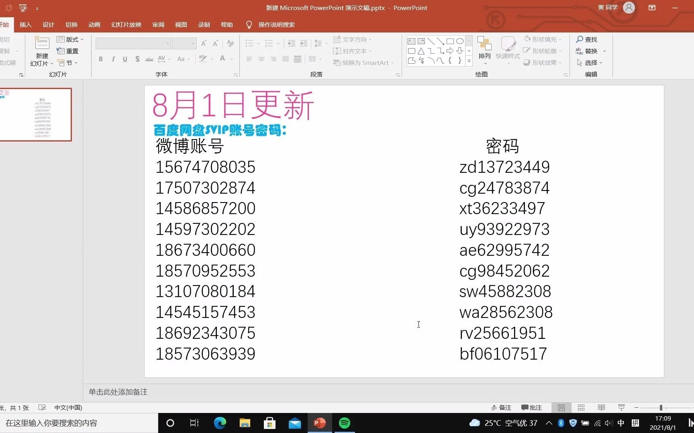Click 转换为 SmartArt button

(363, 63)
